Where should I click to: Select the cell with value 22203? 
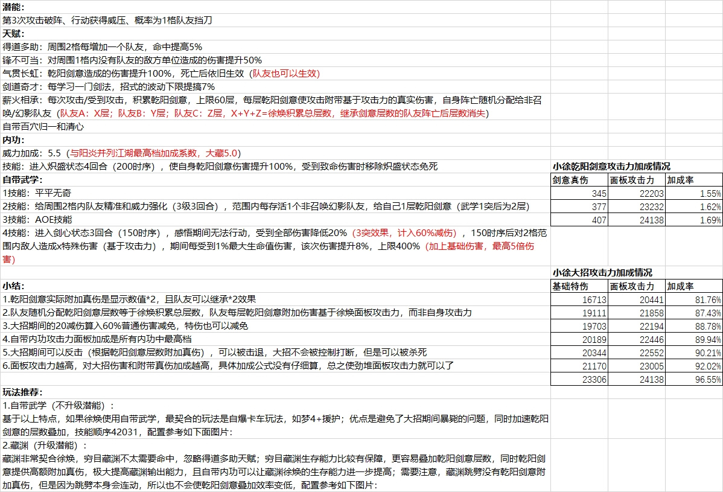tap(637, 193)
